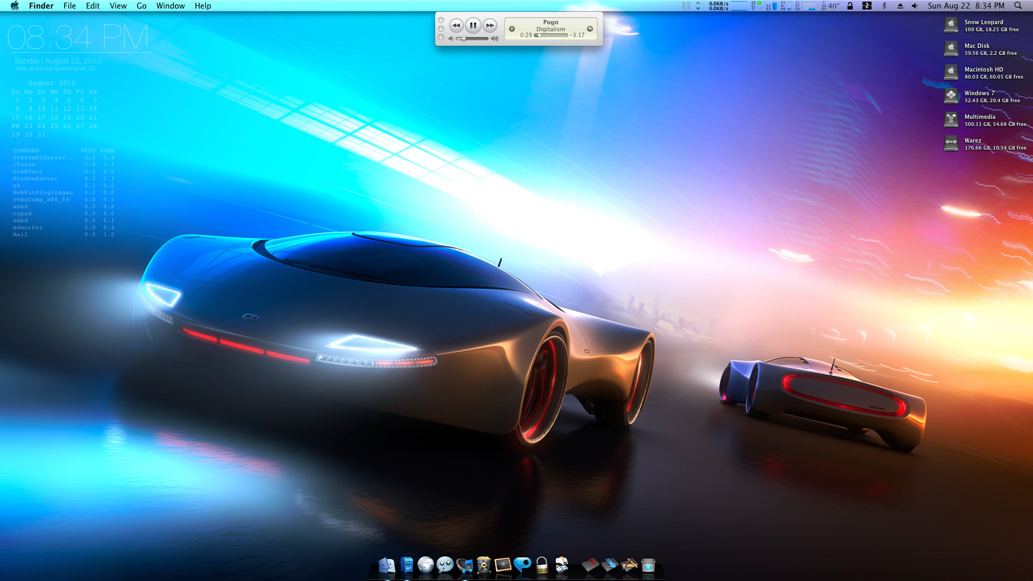This screenshot has height=581, width=1033.
Task: Select the Macintosh HD drive icon
Action: [951, 73]
